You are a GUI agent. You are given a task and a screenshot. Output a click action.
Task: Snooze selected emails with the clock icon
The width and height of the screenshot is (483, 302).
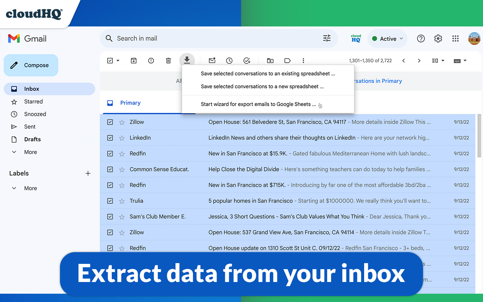click(229, 60)
